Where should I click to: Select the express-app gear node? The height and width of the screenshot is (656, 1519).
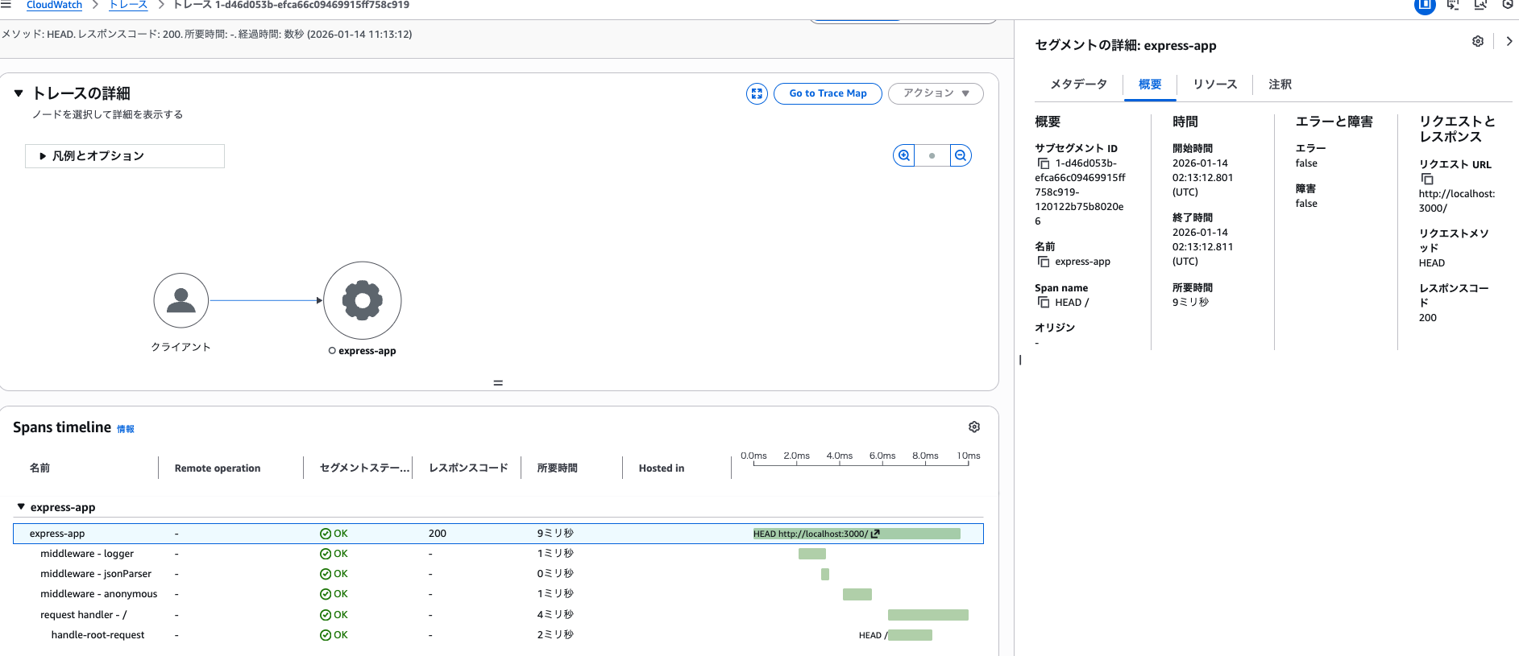(363, 300)
